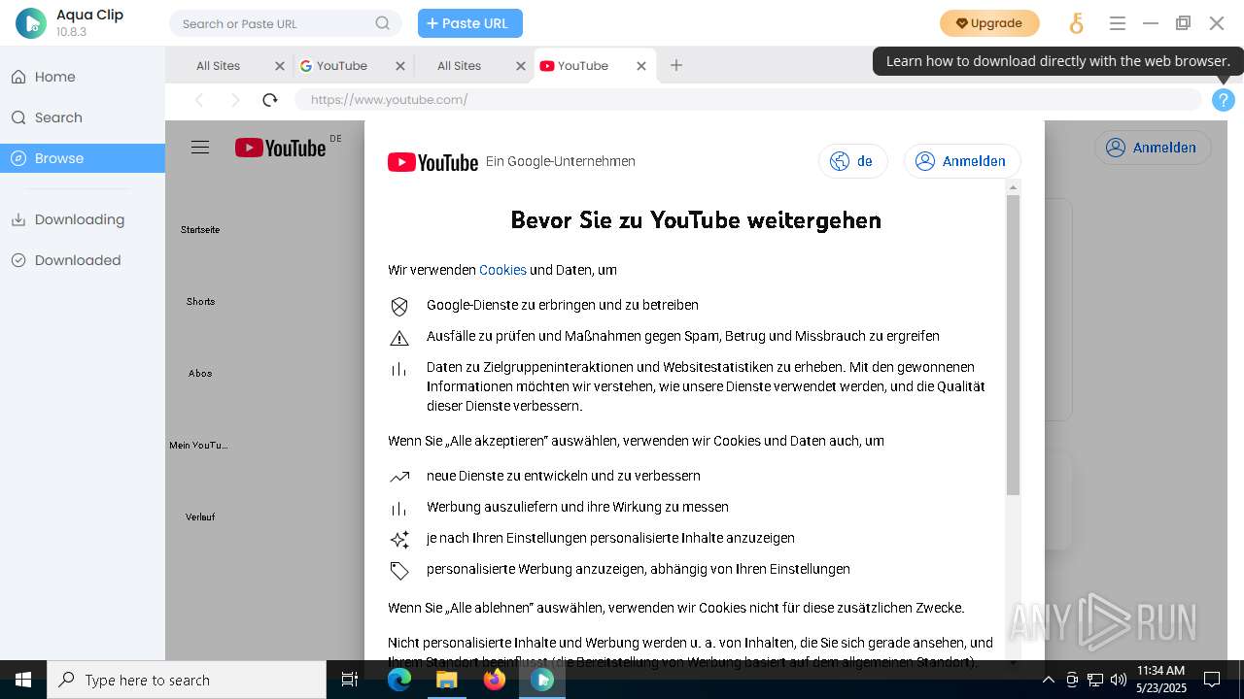Go back in the built-in browser

click(200, 99)
